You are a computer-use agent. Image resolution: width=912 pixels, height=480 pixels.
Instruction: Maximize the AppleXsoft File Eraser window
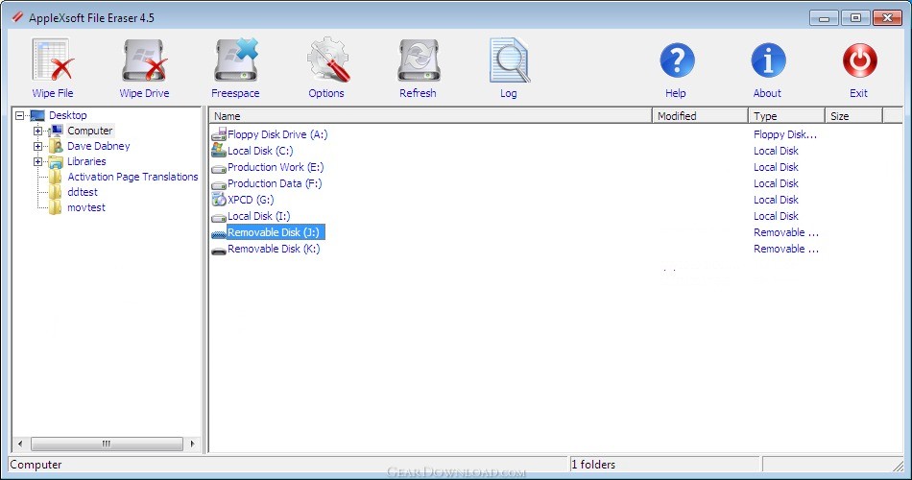pos(855,18)
